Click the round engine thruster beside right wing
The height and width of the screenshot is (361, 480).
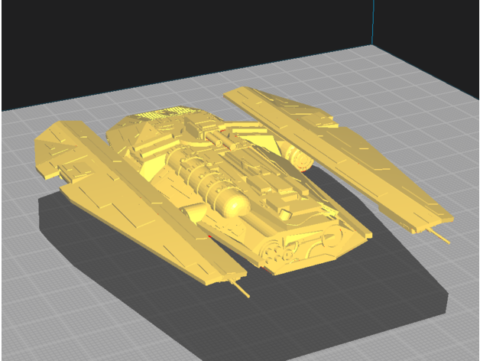pyautogui.click(x=299, y=159)
